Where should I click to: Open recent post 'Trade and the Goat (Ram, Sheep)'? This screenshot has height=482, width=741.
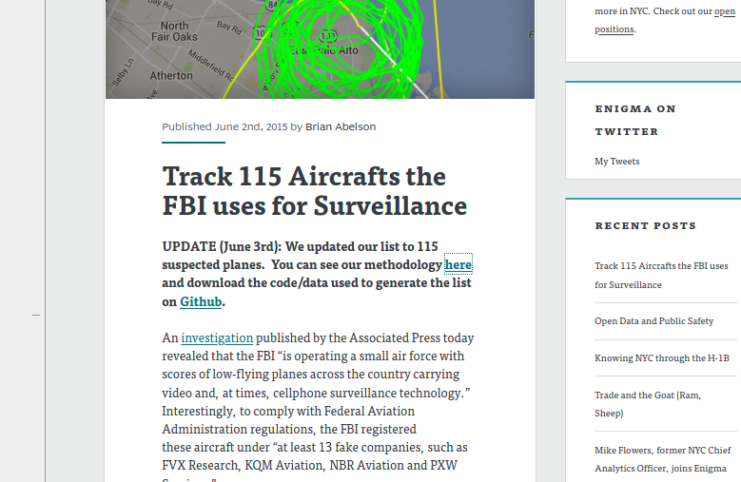click(x=648, y=404)
